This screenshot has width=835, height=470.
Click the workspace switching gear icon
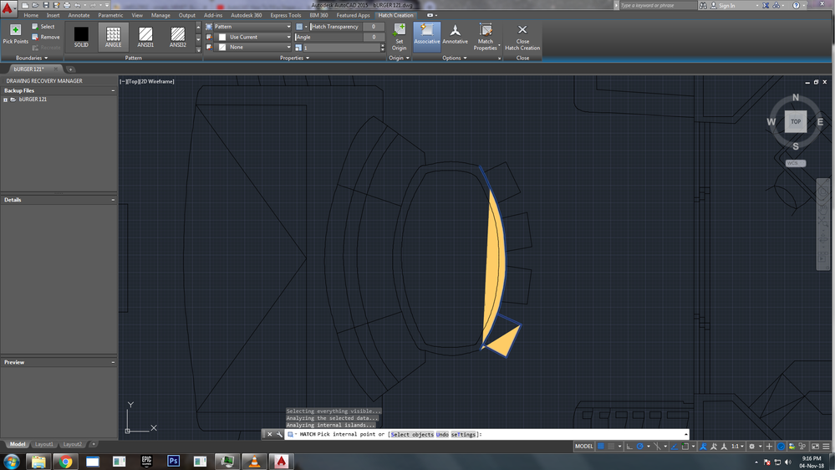point(752,446)
